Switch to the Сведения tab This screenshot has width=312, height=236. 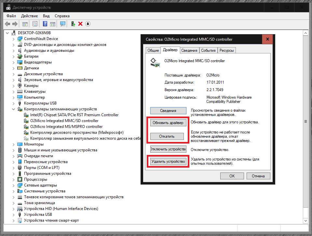click(189, 50)
